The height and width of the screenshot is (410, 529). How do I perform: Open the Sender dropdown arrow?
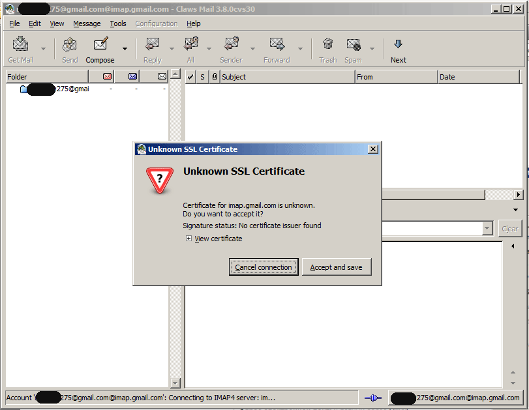tap(252, 50)
